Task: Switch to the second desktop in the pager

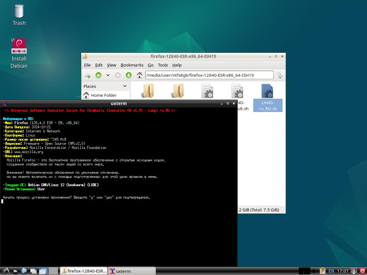Action: [54, 271]
